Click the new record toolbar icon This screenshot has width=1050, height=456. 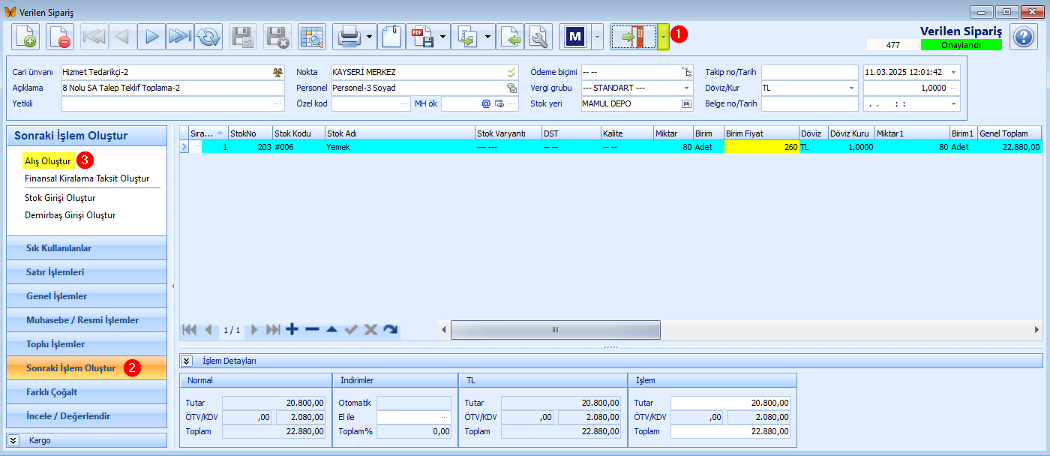pos(25,36)
